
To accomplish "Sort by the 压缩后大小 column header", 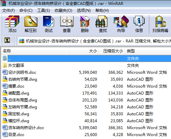I will (x=112, y=51).
